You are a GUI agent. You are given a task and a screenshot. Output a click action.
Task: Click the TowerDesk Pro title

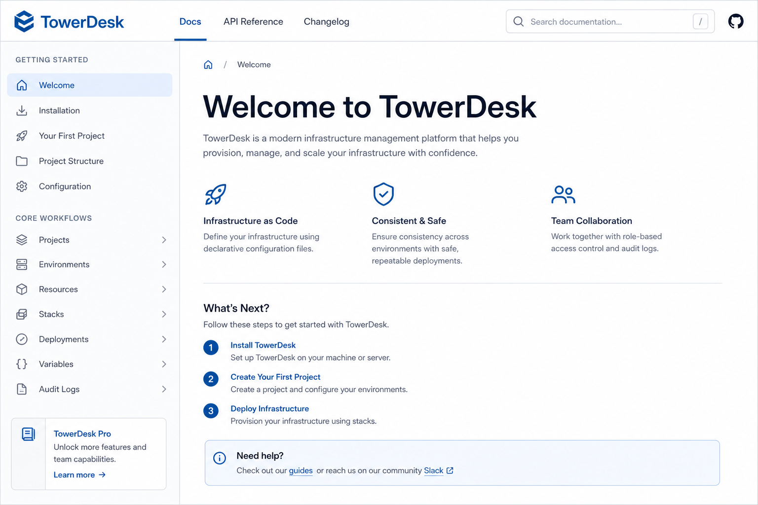(x=82, y=434)
